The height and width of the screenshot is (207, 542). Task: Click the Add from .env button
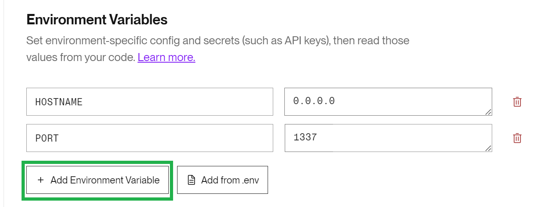pyautogui.click(x=223, y=180)
